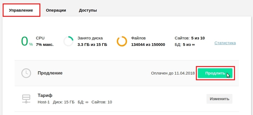Click the Тариф heading
The height and width of the screenshot is (115, 253).
click(45, 95)
